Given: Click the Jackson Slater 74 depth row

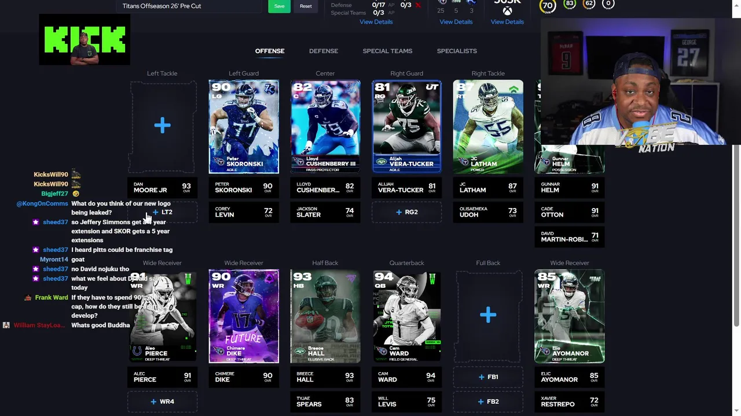Looking at the screenshot, I should point(325,212).
